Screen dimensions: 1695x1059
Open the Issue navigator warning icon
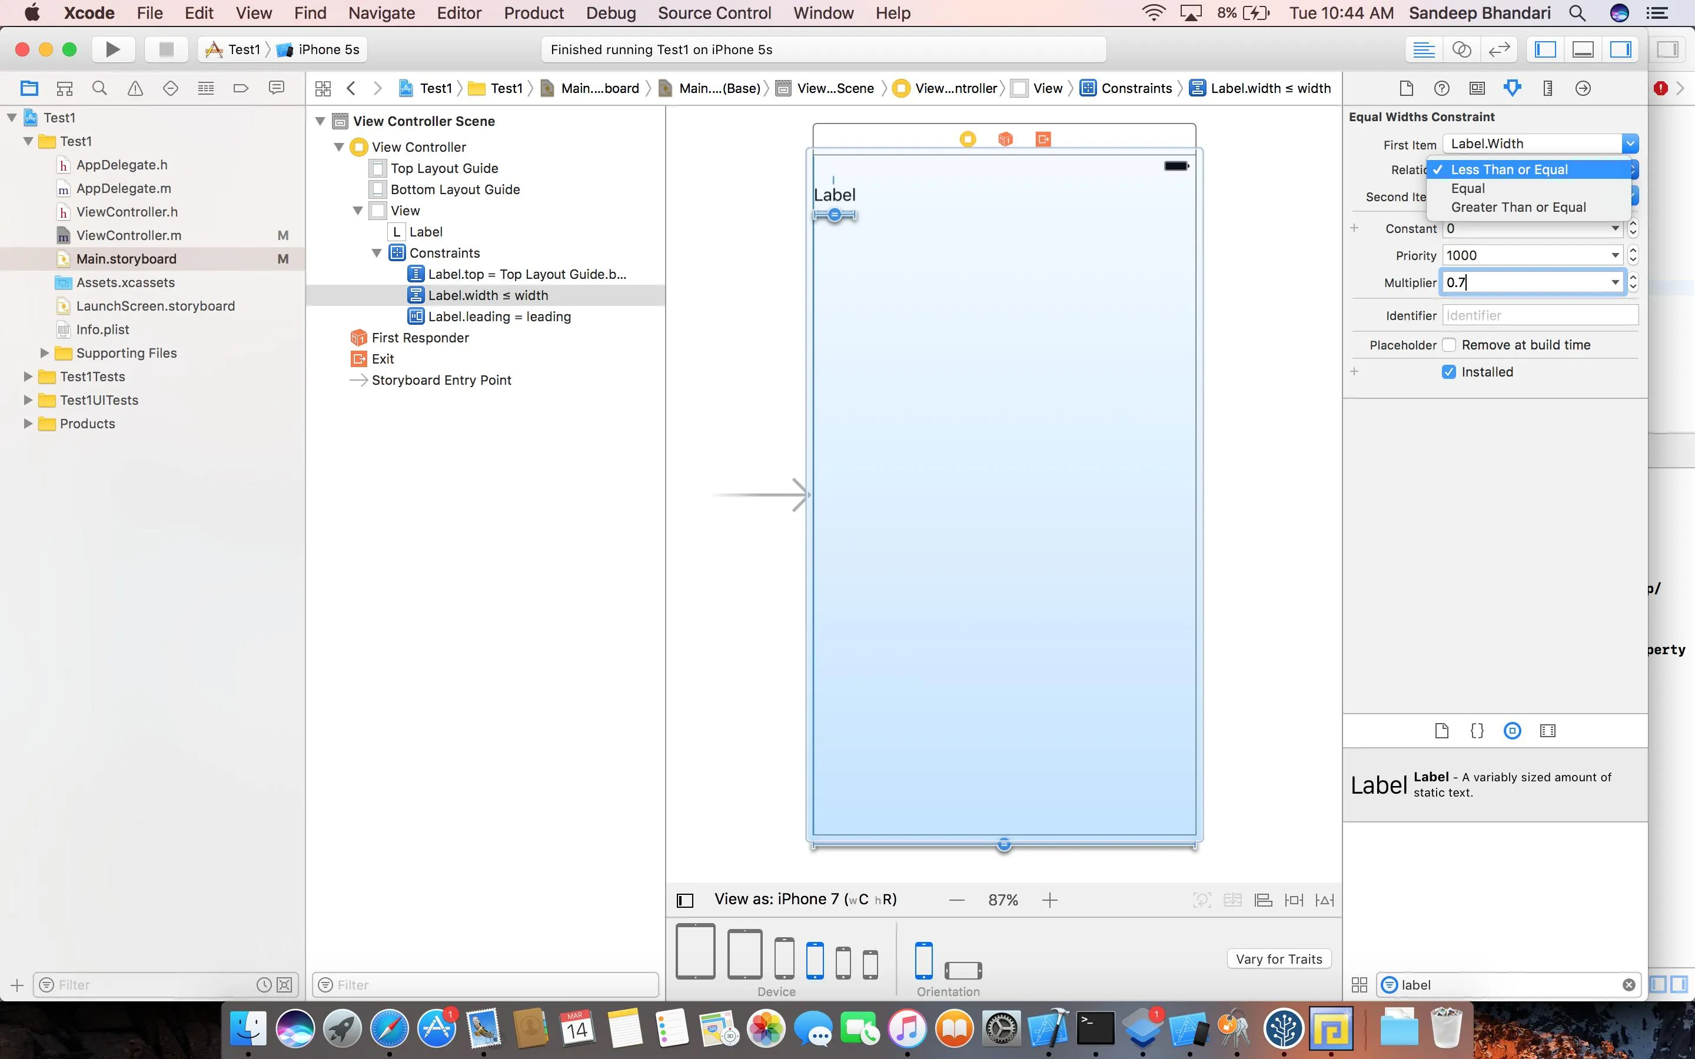coord(135,88)
